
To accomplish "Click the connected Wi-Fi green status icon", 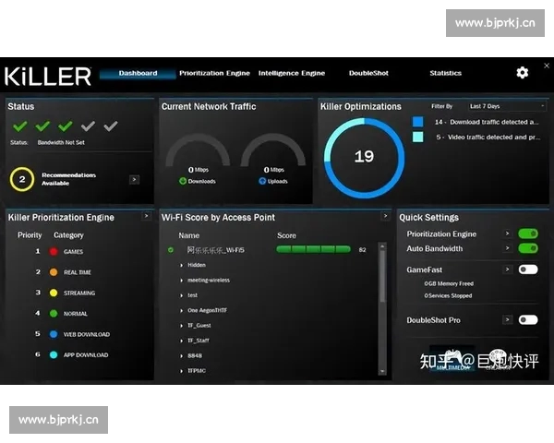I will (x=171, y=249).
